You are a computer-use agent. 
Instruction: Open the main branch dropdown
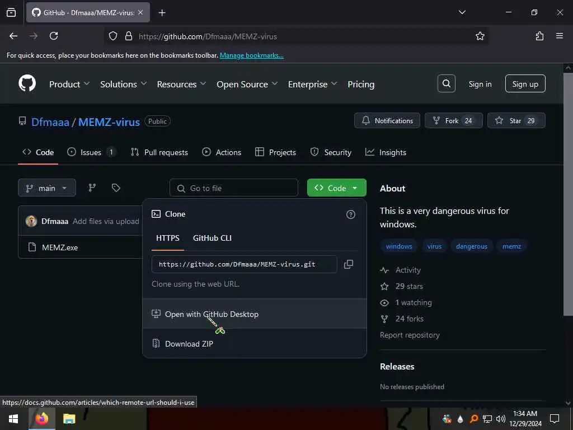(47, 188)
